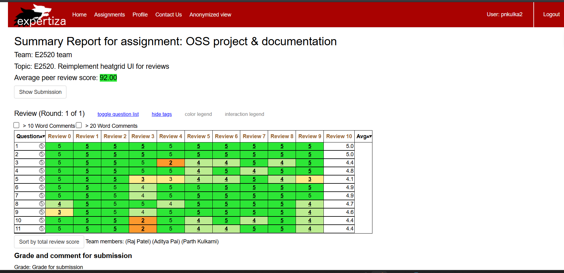Viewport: 564px width, 273px height.
Task: Open the Review 10 column header
Action: 339,136
